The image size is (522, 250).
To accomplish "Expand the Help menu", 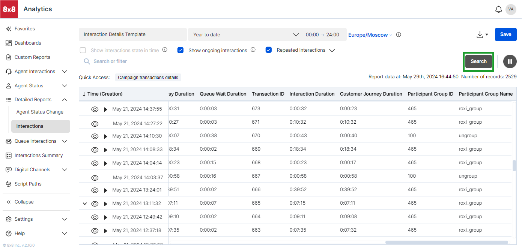I will click(x=65, y=234).
